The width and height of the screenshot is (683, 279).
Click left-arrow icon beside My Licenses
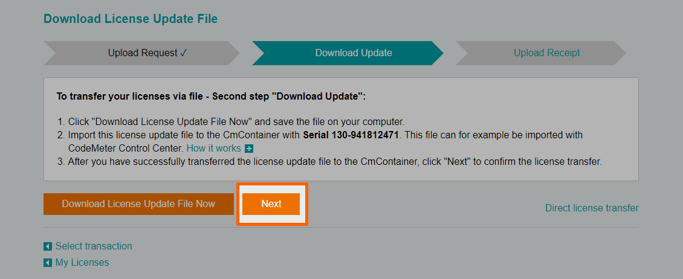click(x=48, y=263)
